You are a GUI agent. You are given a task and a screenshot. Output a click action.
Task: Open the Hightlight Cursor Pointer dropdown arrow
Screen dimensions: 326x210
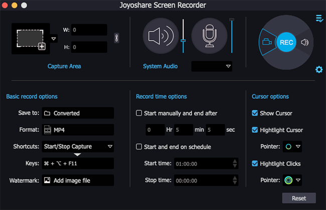coord(298,147)
